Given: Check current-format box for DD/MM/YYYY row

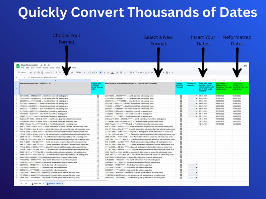Looking at the screenshot, I should 98,98.
